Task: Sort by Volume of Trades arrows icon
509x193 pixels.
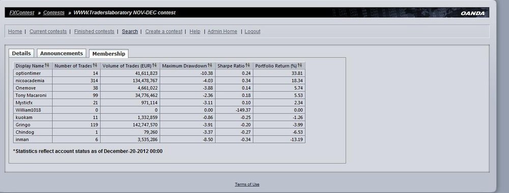Action: 155,66
